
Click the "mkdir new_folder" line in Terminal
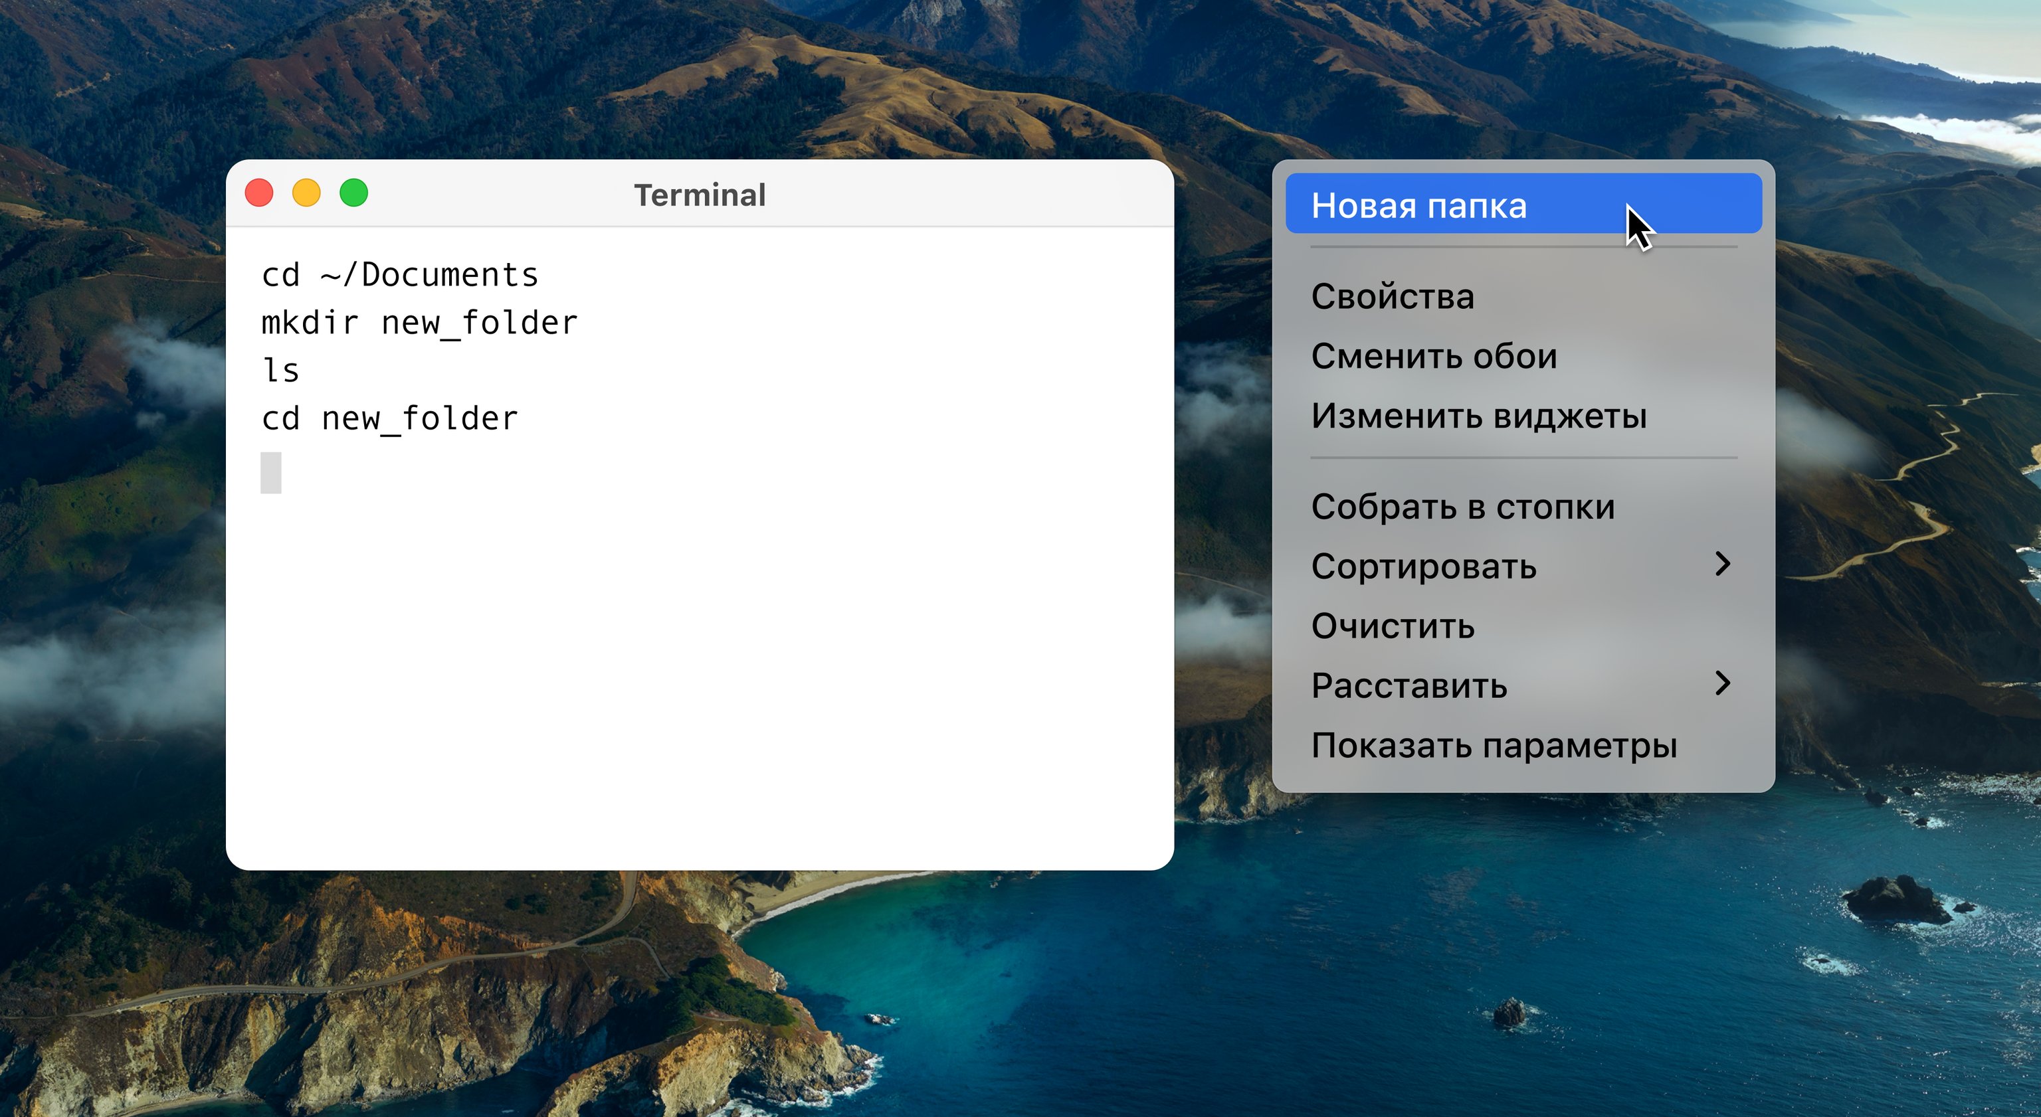click(420, 323)
